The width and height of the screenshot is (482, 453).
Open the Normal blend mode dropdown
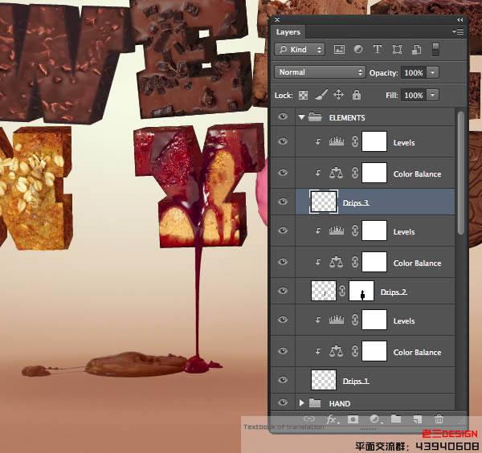click(x=320, y=72)
